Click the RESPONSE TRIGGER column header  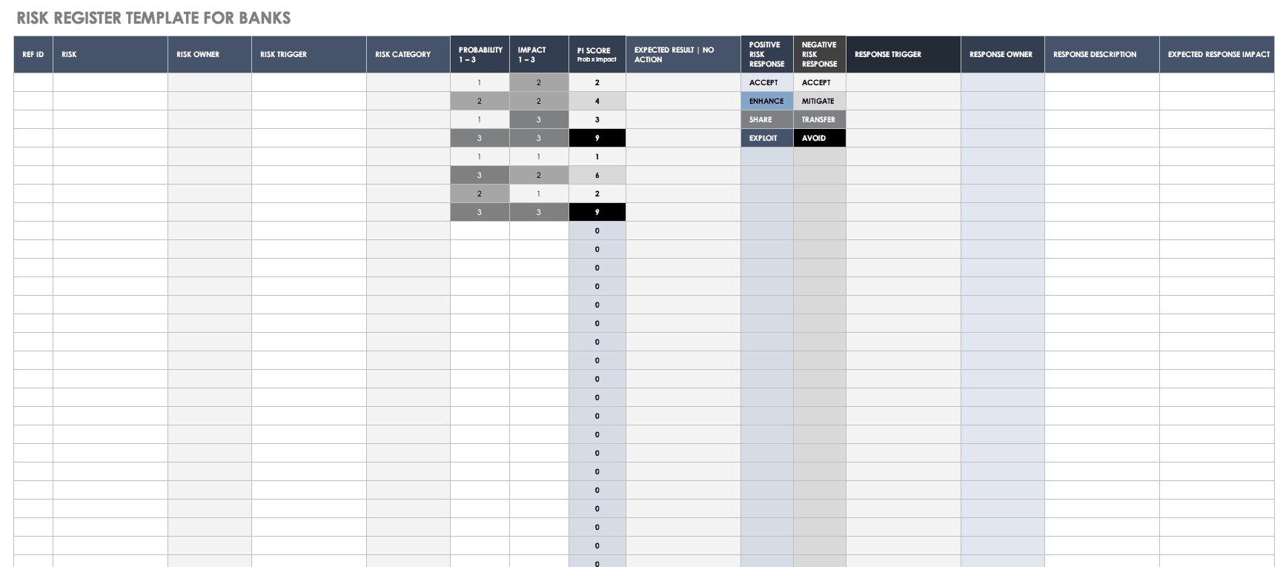[x=904, y=54]
